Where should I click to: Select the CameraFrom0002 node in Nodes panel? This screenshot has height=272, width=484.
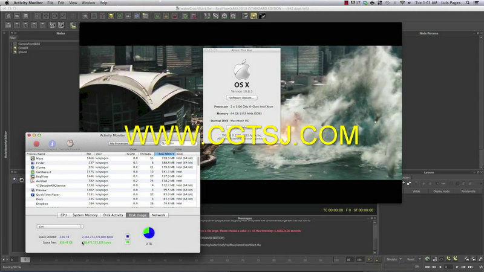pyautogui.click(x=29, y=44)
